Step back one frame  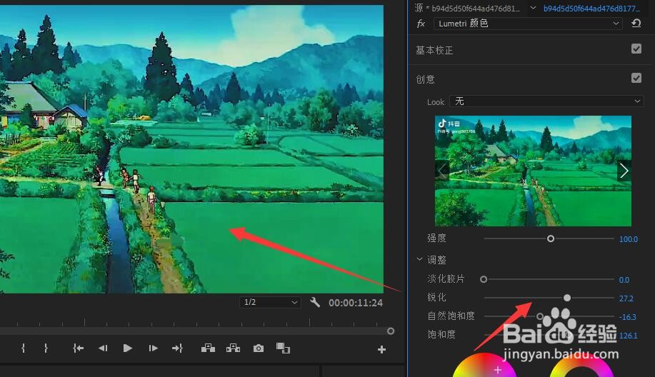click(103, 348)
